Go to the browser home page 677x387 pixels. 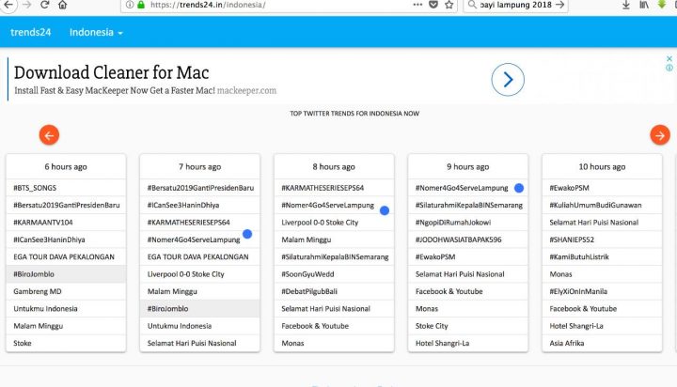(64, 5)
